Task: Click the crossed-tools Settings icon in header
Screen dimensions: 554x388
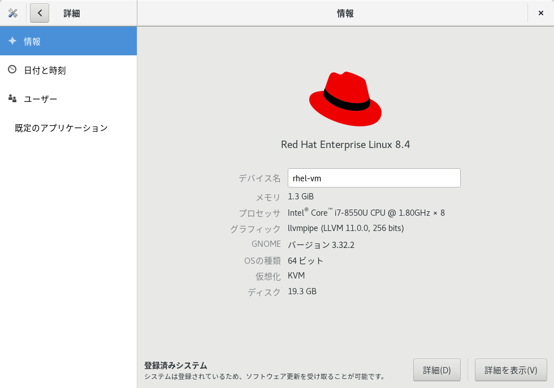Action: click(x=12, y=12)
